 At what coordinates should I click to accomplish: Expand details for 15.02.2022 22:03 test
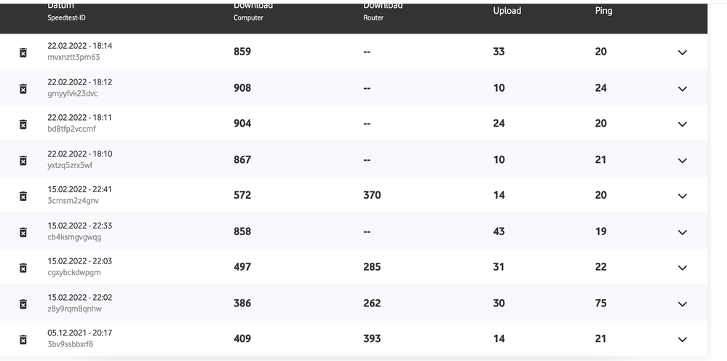pyautogui.click(x=682, y=268)
